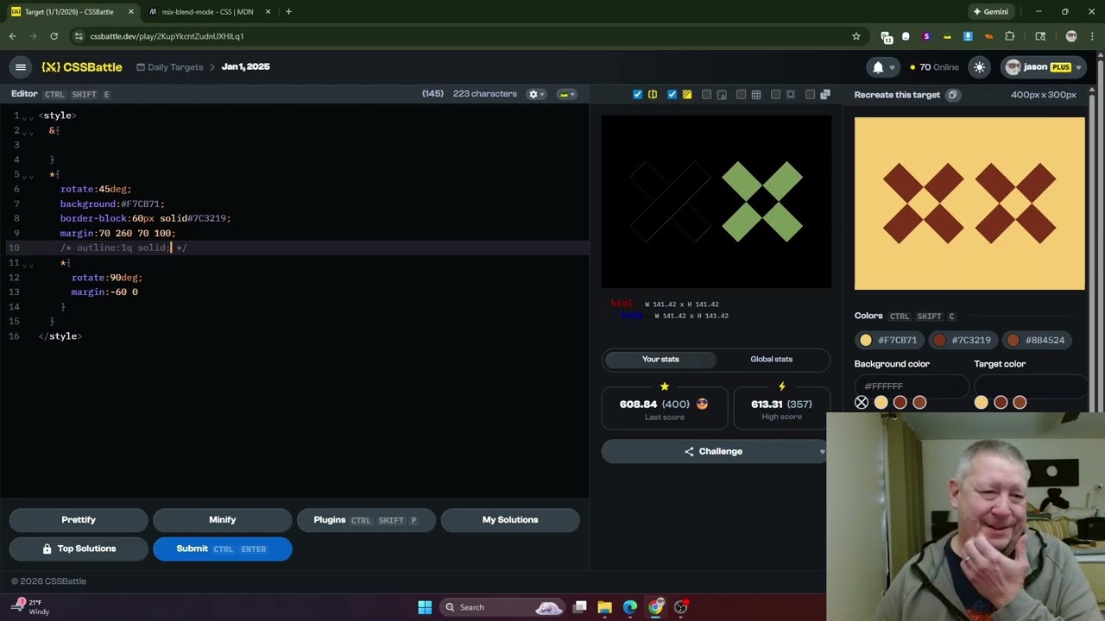This screenshot has height=621, width=1105.
Task: Bookmark this page with the star icon
Action: click(856, 36)
